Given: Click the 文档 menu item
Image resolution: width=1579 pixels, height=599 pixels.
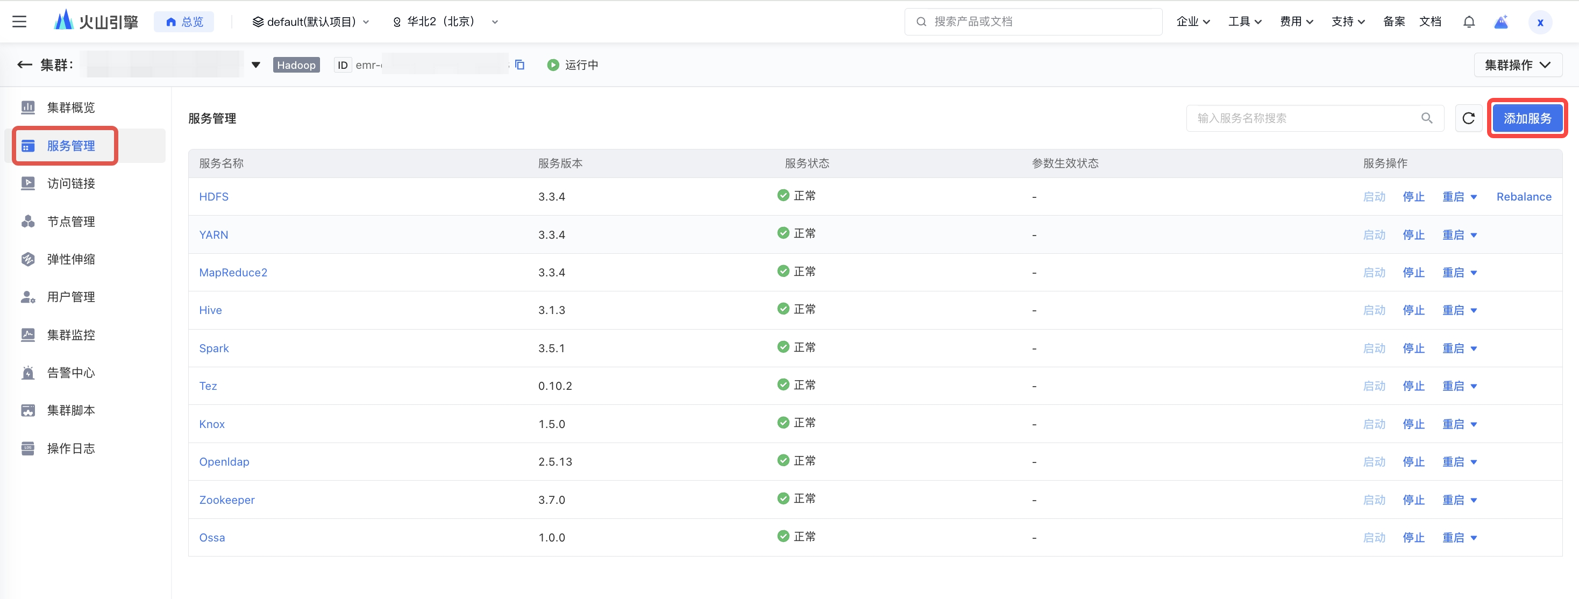Looking at the screenshot, I should pos(1430,22).
